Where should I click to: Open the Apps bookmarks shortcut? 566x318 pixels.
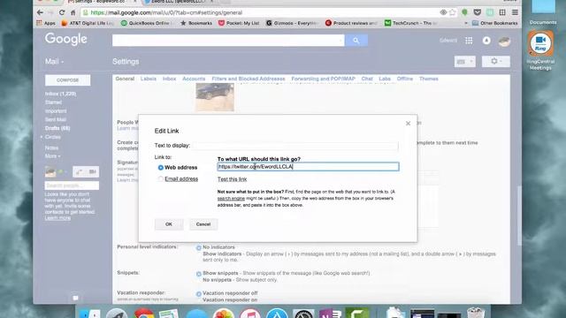pos(46,23)
